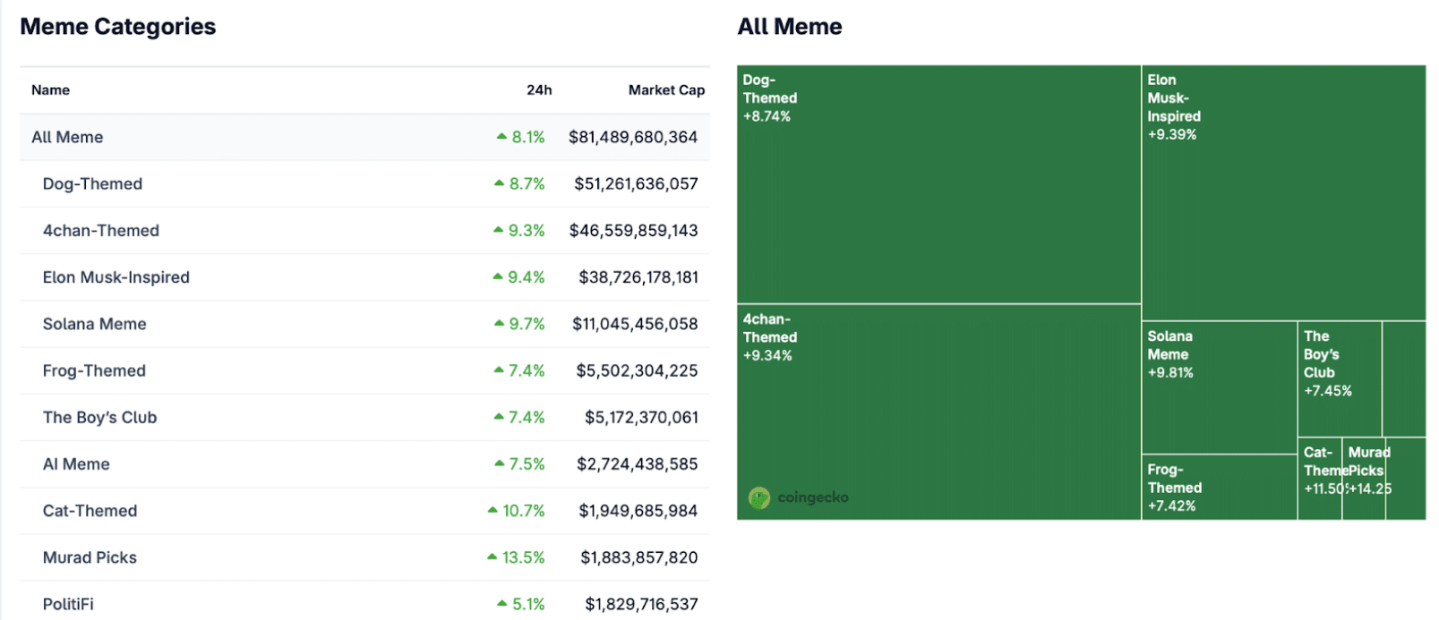Sort by the 24h column header
The width and height of the screenshot is (1439, 620).
539,90
